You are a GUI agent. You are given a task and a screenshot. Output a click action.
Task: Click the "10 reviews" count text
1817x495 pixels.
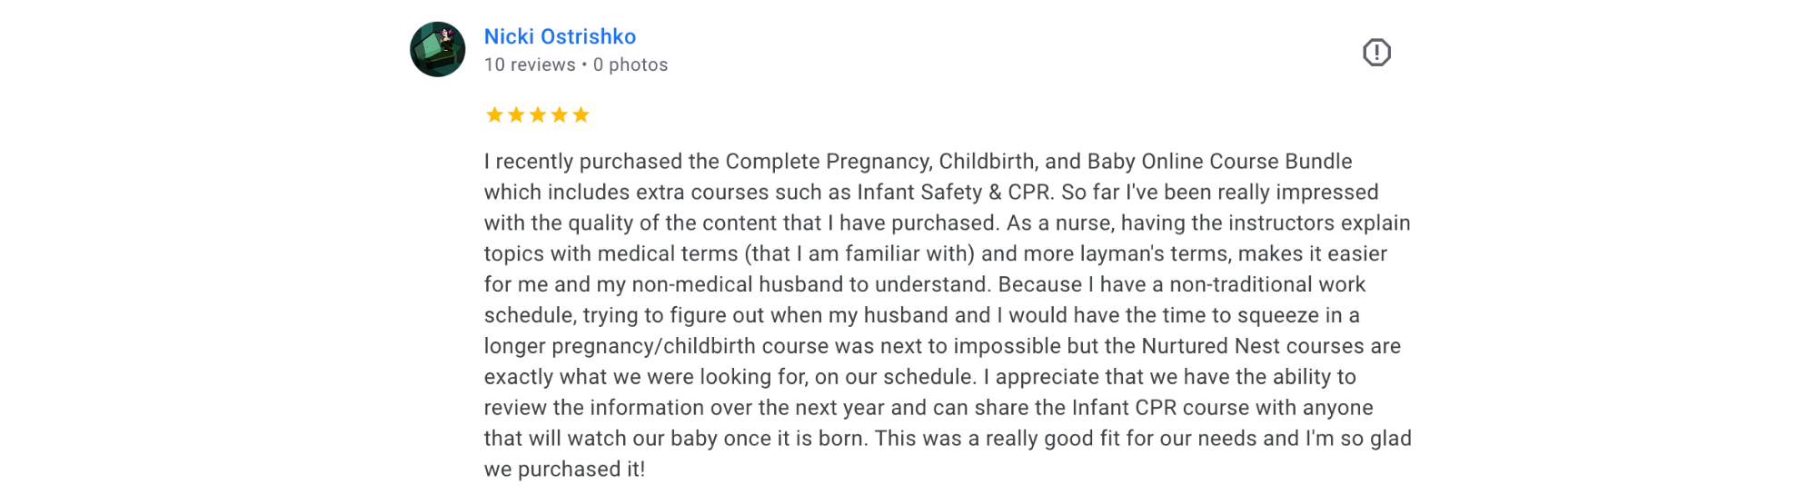click(x=530, y=65)
